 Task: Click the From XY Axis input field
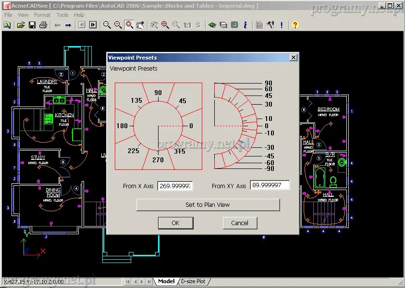point(270,185)
